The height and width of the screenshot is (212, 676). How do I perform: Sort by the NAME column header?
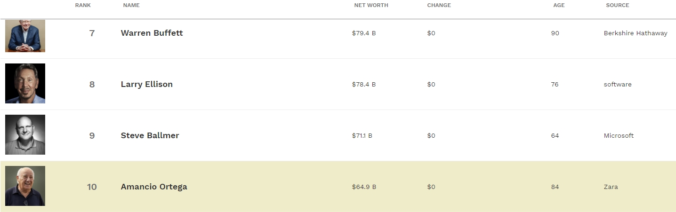(x=131, y=5)
